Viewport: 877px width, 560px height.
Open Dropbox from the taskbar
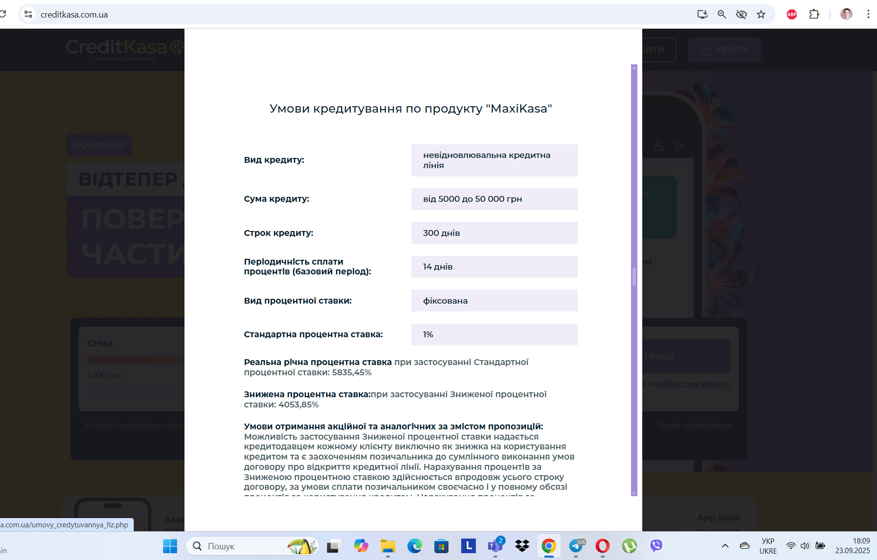click(x=522, y=546)
